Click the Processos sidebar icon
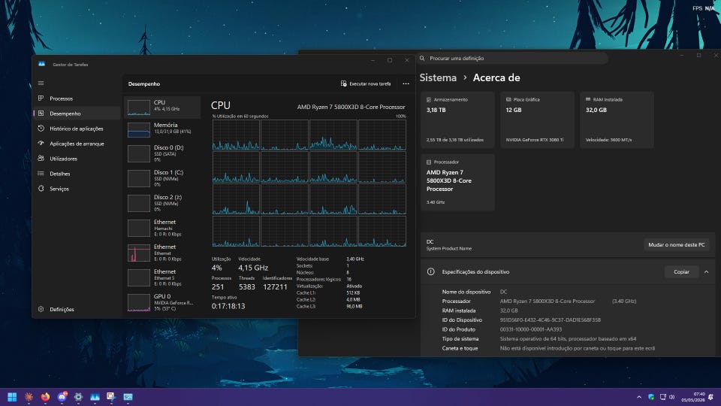 [41, 98]
